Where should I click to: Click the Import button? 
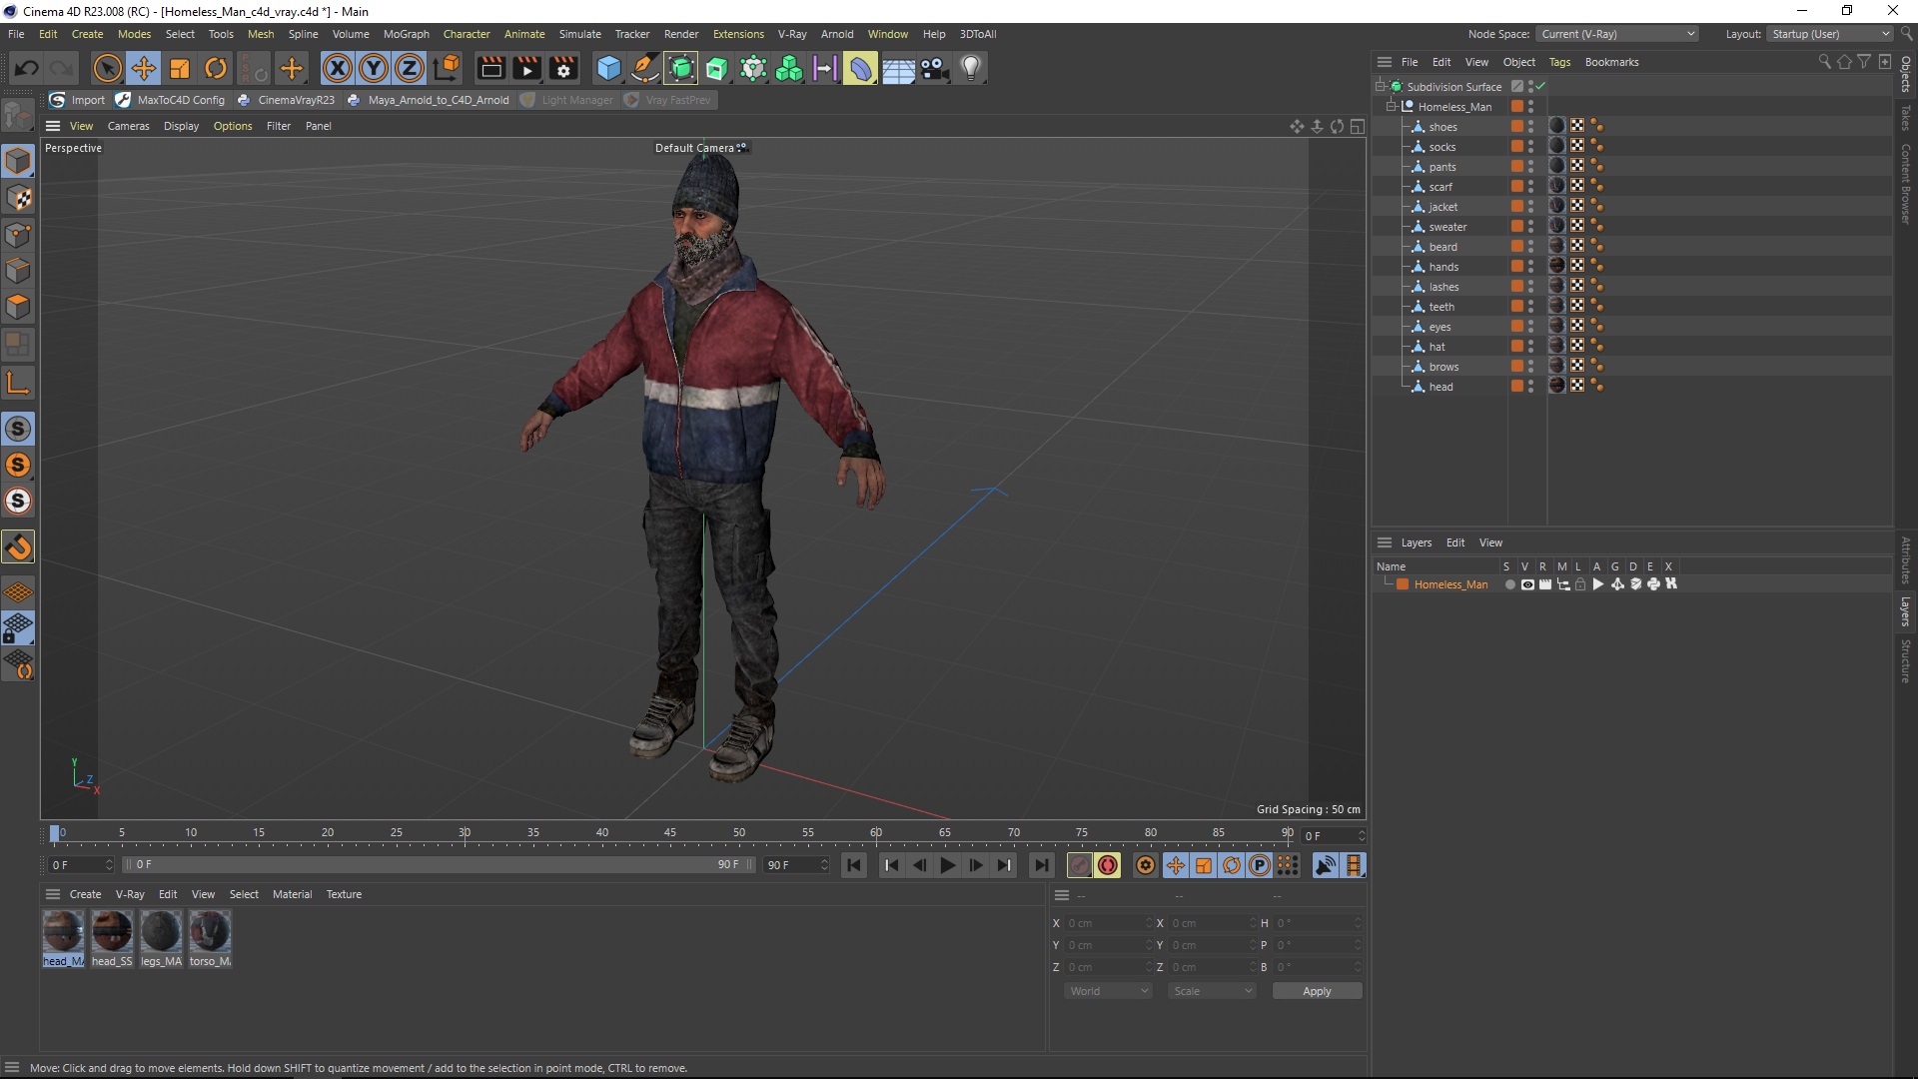[x=77, y=100]
